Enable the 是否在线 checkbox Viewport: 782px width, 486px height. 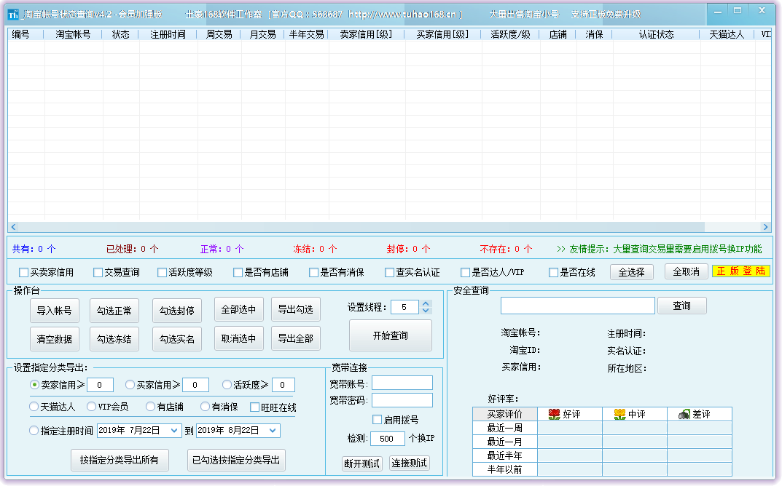553,272
